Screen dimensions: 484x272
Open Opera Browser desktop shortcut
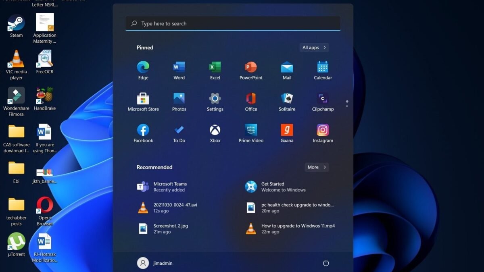(45, 211)
